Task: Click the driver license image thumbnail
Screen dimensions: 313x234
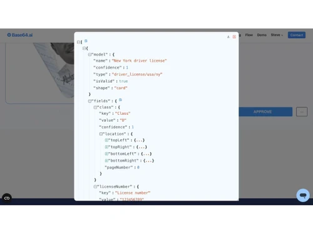Action: click(53, 70)
